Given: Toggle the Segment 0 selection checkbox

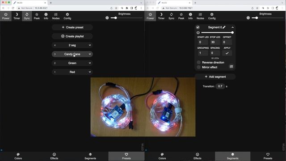Looking at the screenshot, I should pyautogui.click(x=198, y=27).
